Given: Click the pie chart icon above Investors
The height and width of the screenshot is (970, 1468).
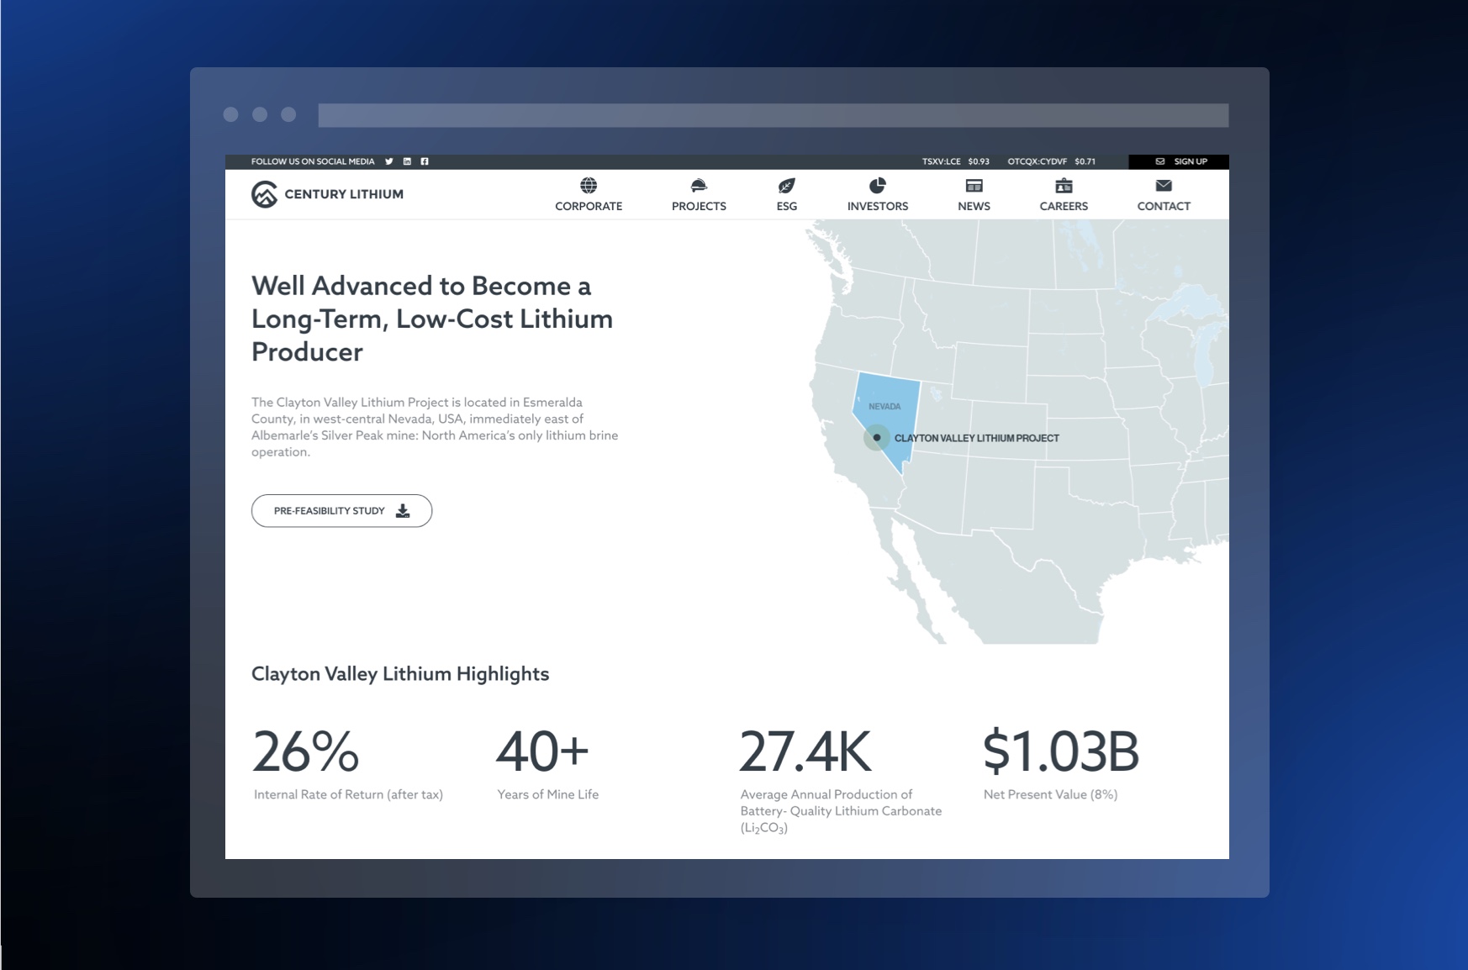Looking at the screenshot, I should coord(877,185).
